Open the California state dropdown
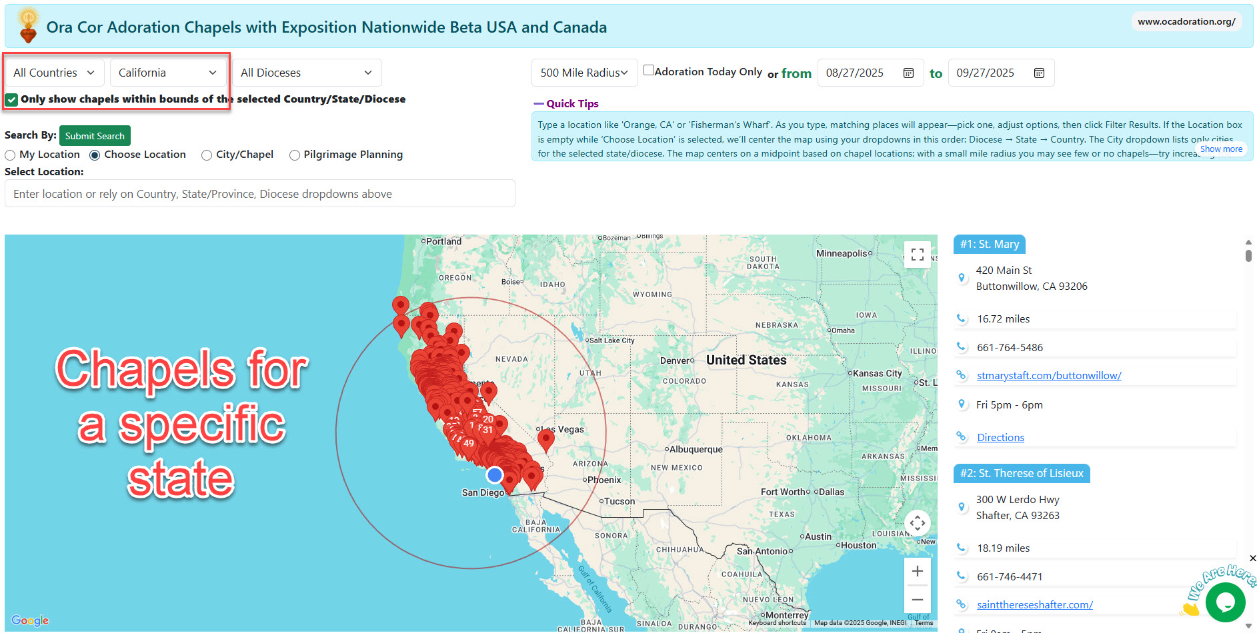The image size is (1257, 633). tap(168, 73)
